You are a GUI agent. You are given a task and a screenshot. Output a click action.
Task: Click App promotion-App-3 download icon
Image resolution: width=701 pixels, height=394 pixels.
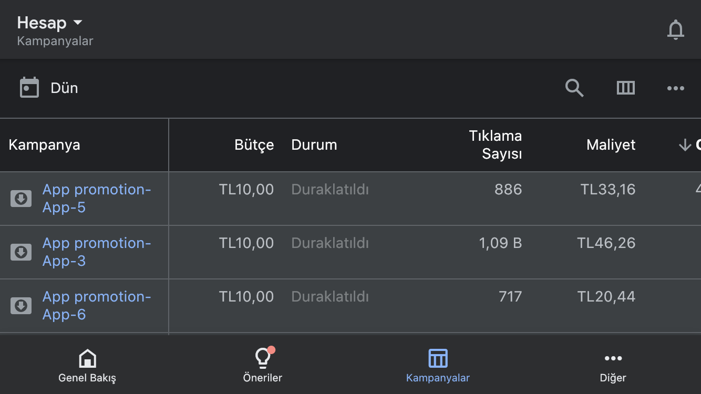(21, 252)
